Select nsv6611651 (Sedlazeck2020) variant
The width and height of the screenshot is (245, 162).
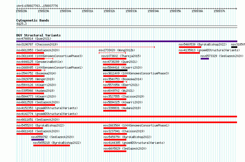click(x=38, y=120)
